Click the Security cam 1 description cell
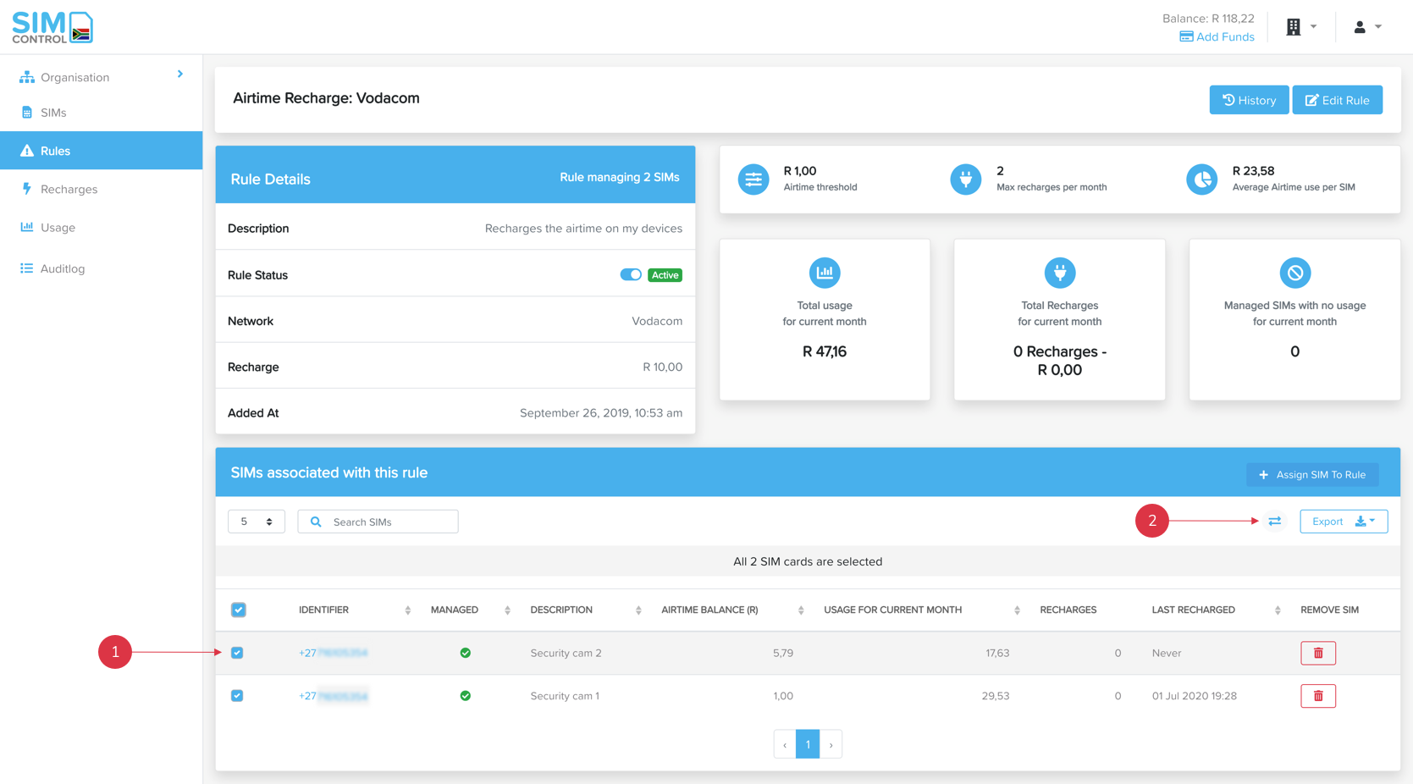 [565, 696]
